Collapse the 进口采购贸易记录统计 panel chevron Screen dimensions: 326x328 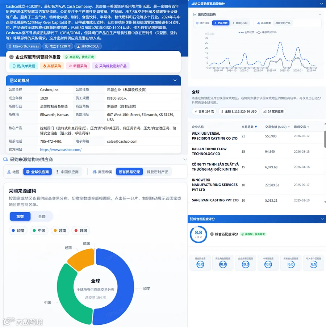322,4
